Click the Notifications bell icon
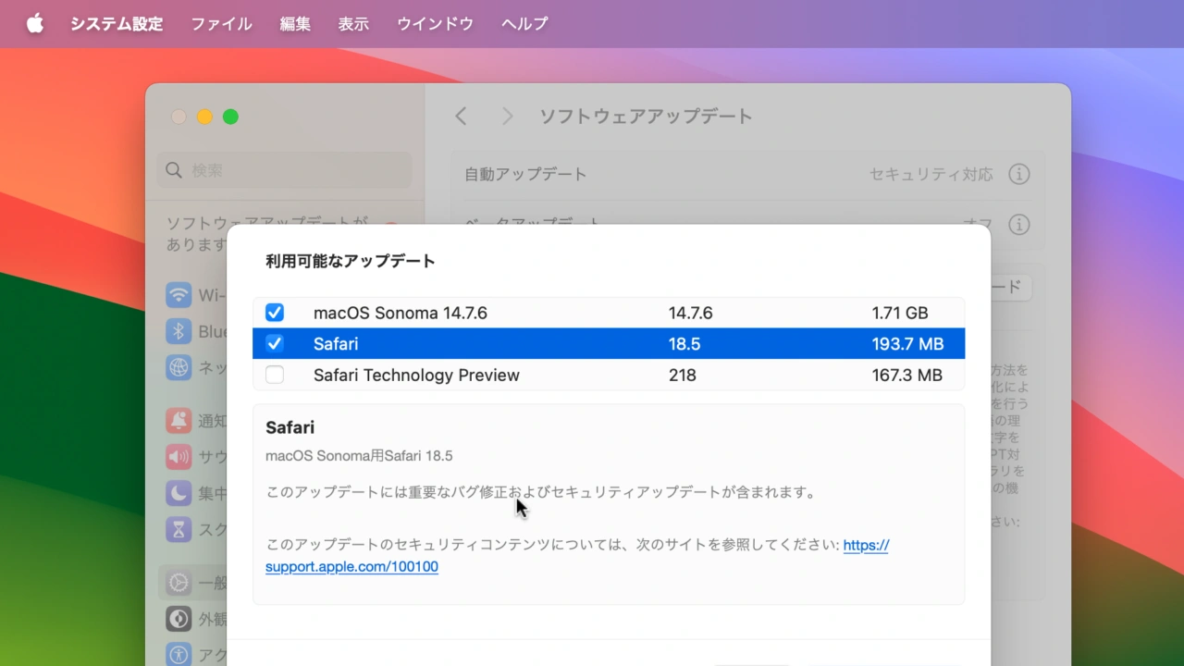 [x=179, y=421]
